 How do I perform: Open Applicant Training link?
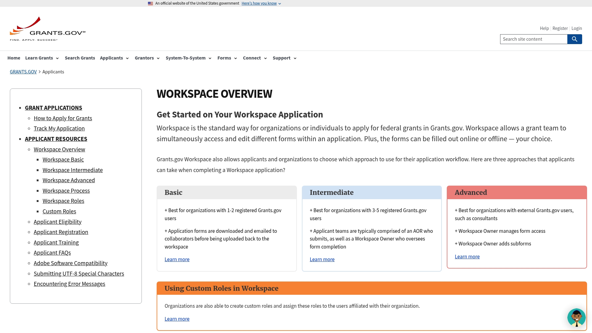point(56,243)
